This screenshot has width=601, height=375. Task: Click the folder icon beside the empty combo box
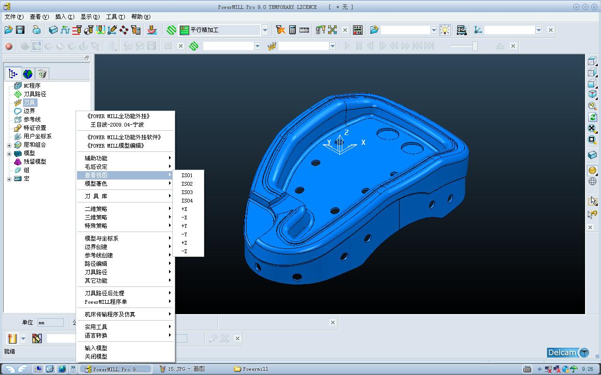click(x=374, y=30)
